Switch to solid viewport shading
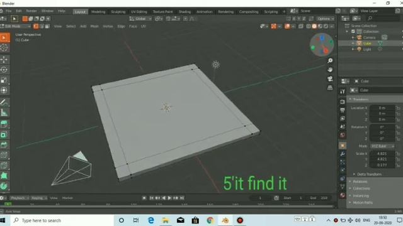The height and width of the screenshot is (226, 403). click(314, 26)
